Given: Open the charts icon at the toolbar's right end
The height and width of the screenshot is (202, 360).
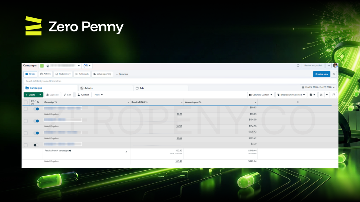Looking at the screenshot, I should (x=334, y=95).
